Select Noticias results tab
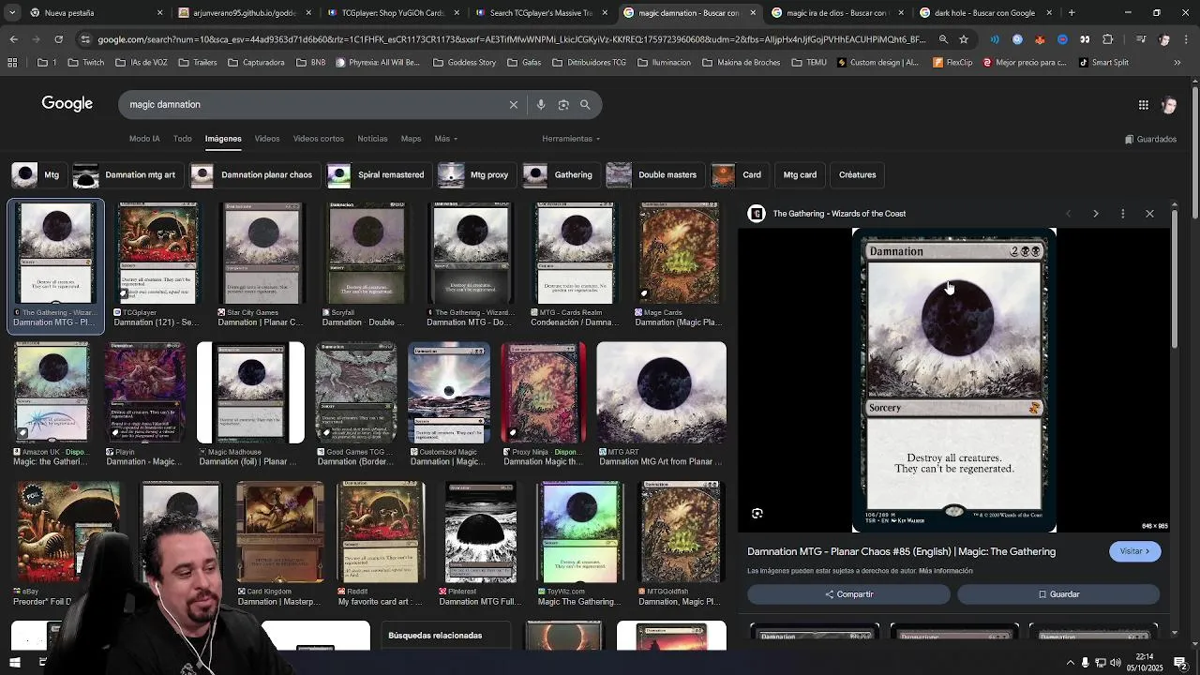 [372, 139]
